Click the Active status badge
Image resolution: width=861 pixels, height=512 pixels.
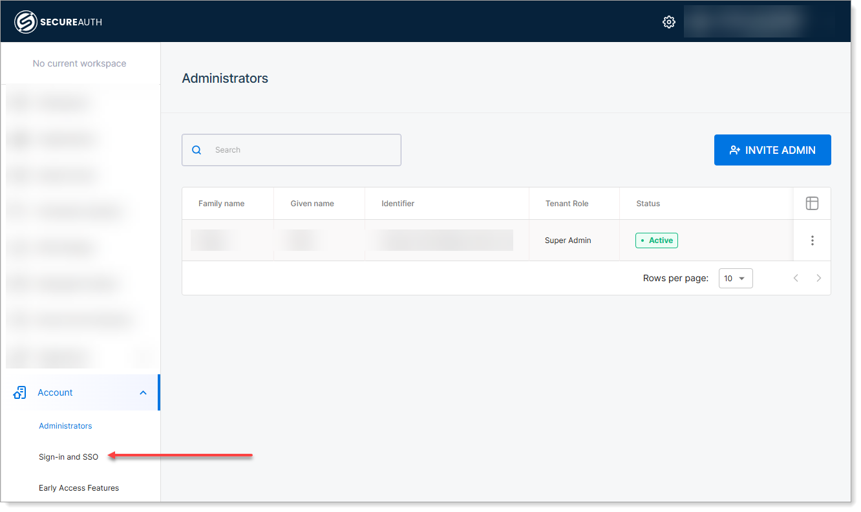[657, 240]
